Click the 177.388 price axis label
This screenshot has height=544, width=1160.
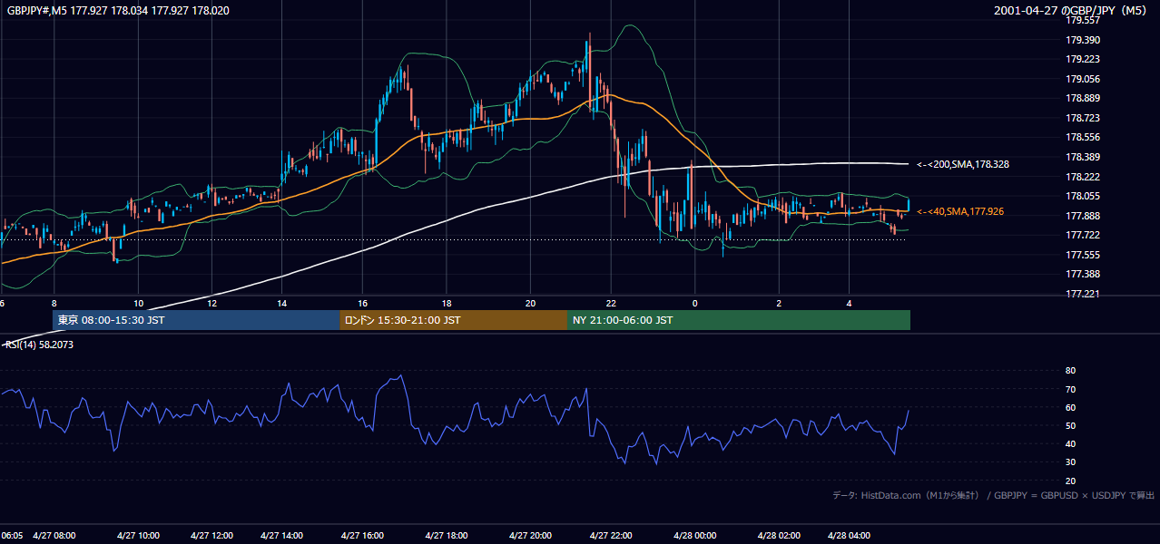[1083, 274]
